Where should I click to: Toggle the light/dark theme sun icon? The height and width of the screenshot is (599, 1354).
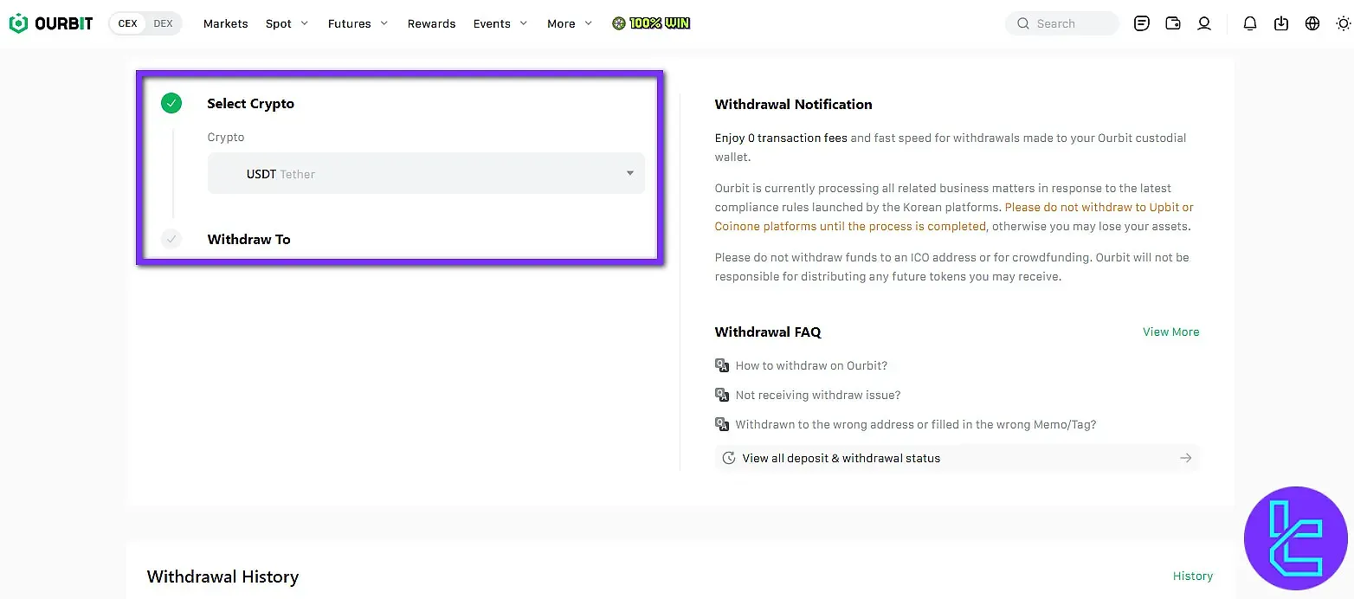1344,23
